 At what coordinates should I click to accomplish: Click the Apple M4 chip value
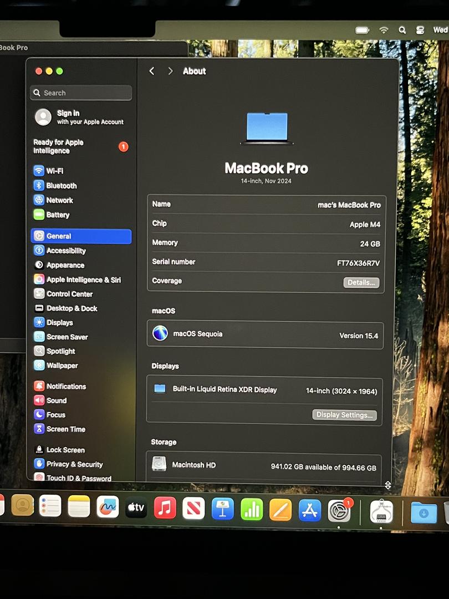tap(365, 225)
